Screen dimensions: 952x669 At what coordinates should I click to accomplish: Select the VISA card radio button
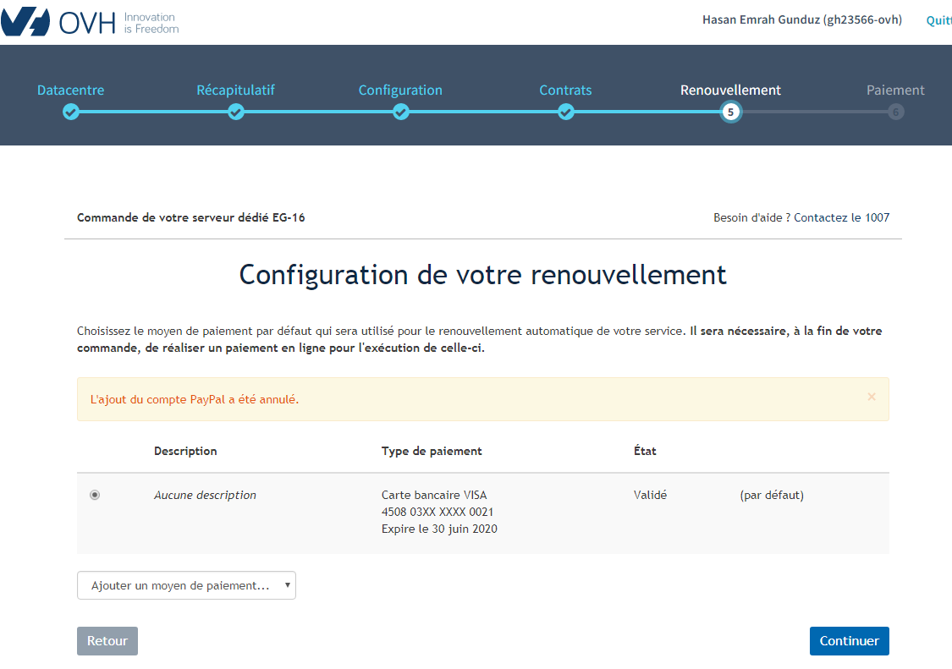point(95,495)
